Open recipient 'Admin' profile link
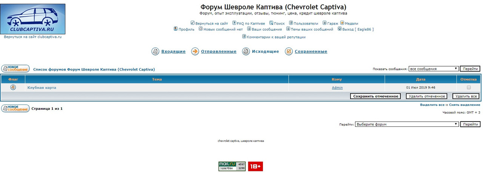This screenshot has height=174, width=483. pos(337,88)
